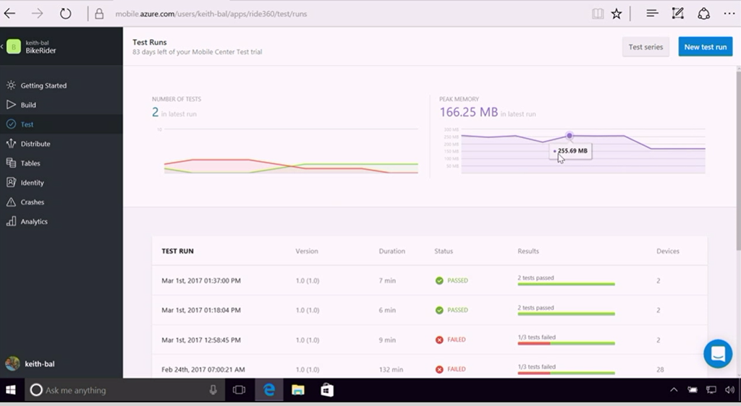Screen dimensions: 741x406
Task: Click the New test run button
Action: pos(705,47)
